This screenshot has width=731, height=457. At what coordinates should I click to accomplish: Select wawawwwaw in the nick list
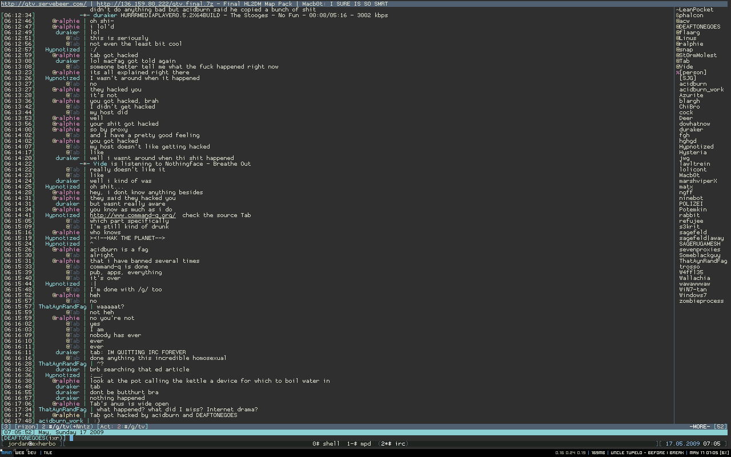(x=694, y=284)
